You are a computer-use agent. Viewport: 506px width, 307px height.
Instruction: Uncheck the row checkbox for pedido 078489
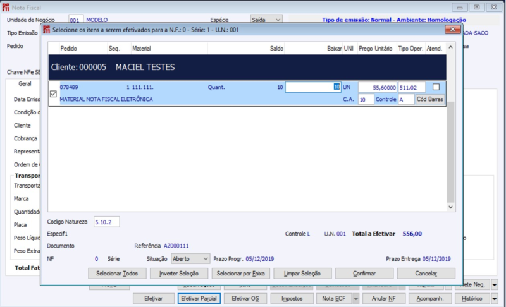[54, 93]
